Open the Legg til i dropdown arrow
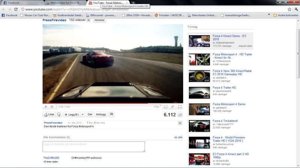 point(83,114)
